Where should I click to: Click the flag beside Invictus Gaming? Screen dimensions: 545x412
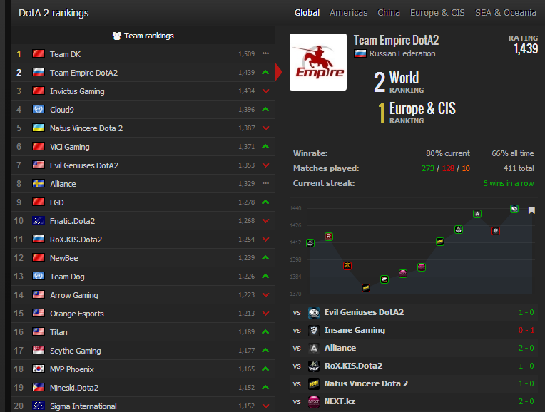coord(39,91)
